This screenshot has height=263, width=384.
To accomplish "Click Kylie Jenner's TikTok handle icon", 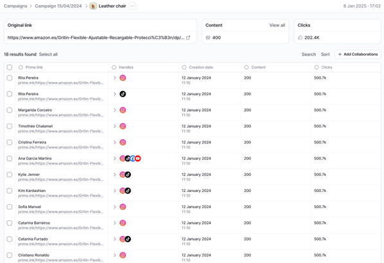I will [128, 175].
